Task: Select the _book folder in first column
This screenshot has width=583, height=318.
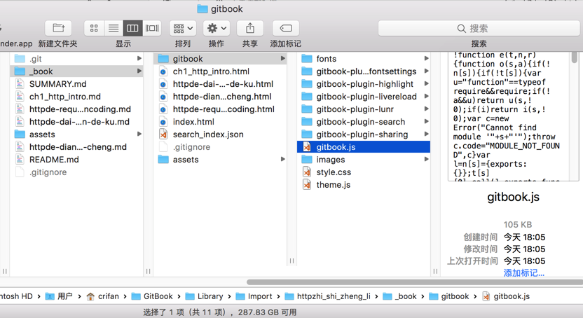Action: 76,71
